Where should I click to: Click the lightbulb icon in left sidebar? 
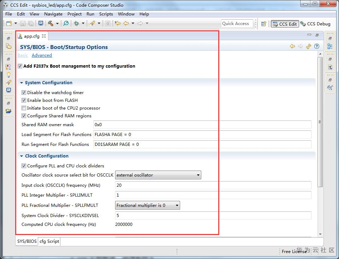(8, 74)
